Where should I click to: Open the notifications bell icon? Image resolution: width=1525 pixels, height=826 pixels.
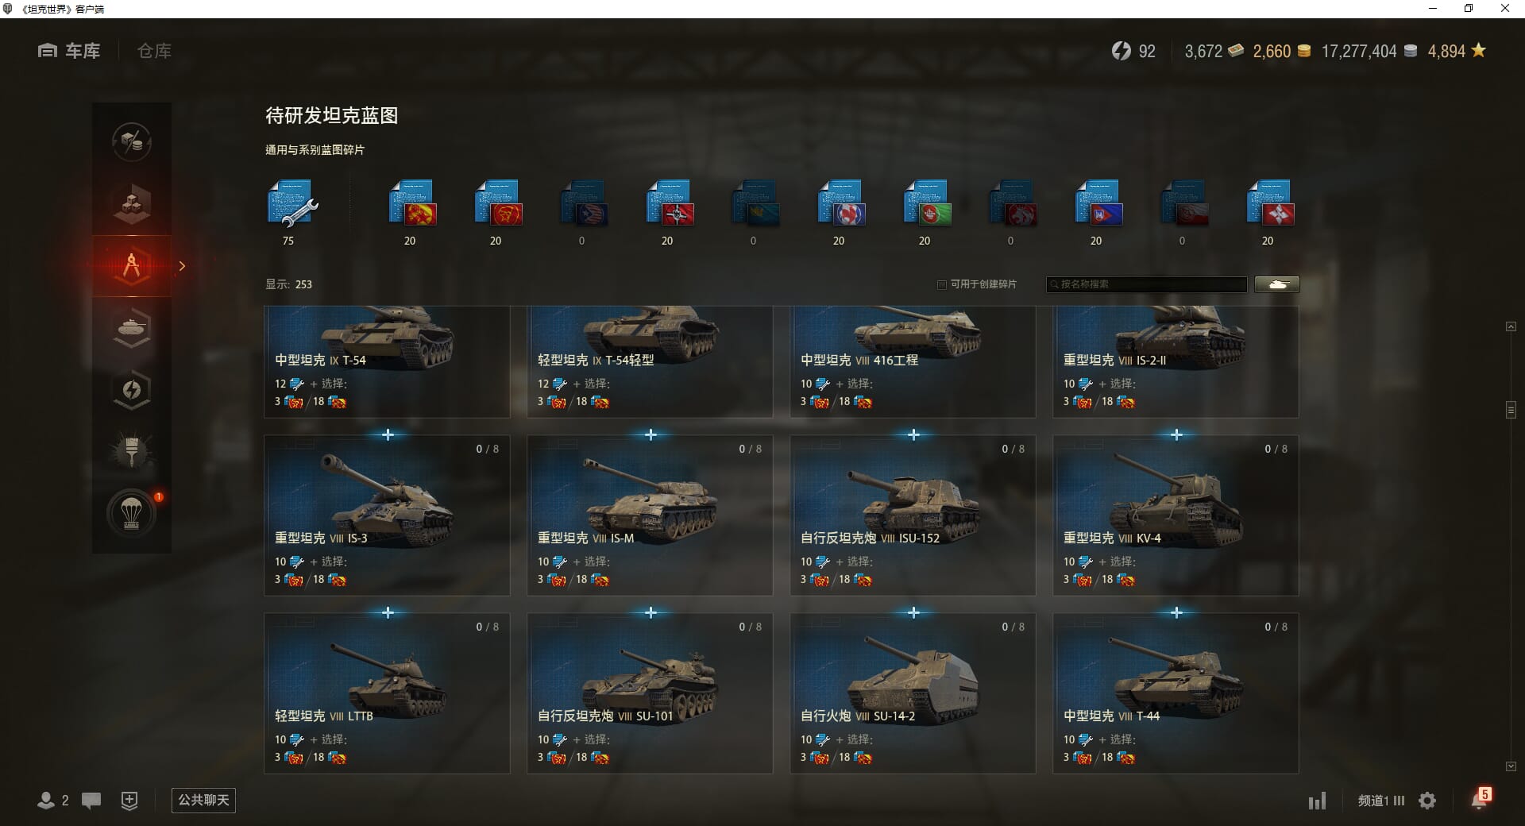1480,800
